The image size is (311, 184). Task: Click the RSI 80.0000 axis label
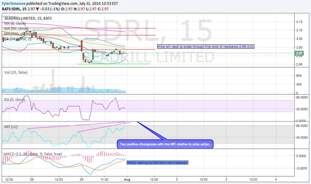tap(302, 97)
